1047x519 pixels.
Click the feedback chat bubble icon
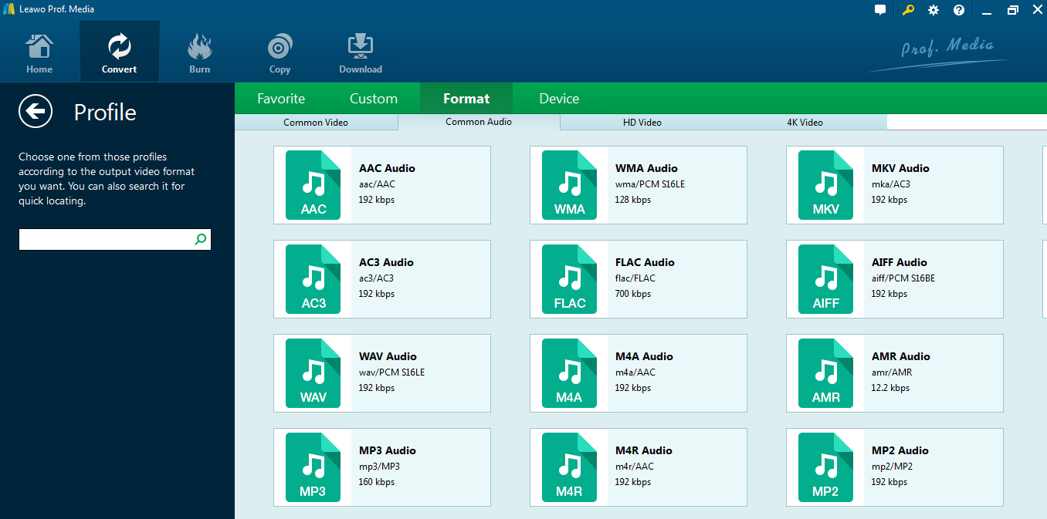[880, 10]
